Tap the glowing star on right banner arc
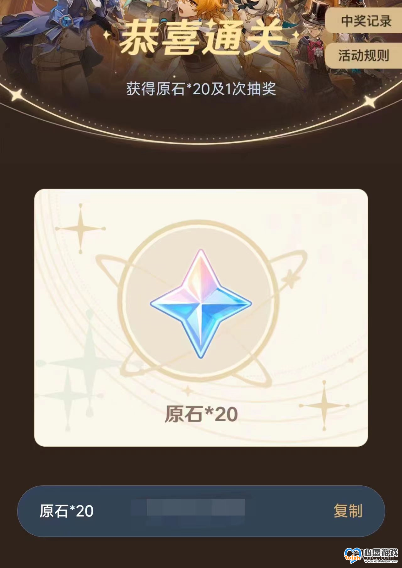This screenshot has width=402, height=568. [x=370, y=101]
